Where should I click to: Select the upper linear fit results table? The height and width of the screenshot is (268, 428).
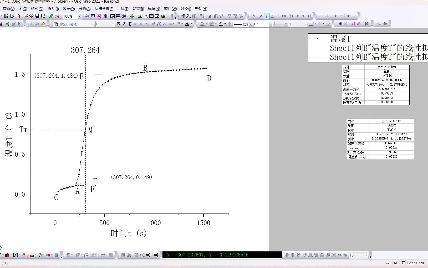pyautogui.click(x=376, y=85)
